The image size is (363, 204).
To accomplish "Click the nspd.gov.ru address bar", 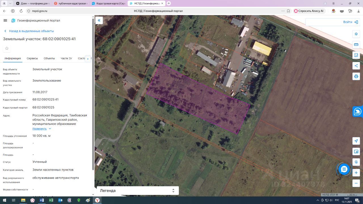I will (40, 11).
